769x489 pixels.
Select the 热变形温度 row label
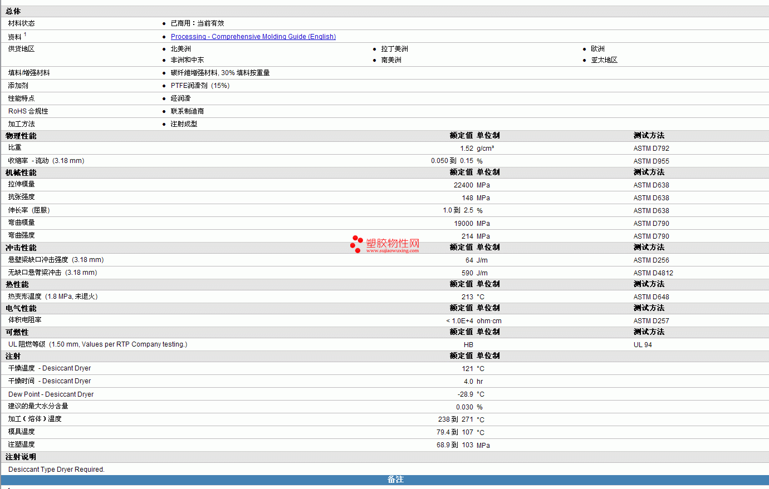[x=53, y=297]
